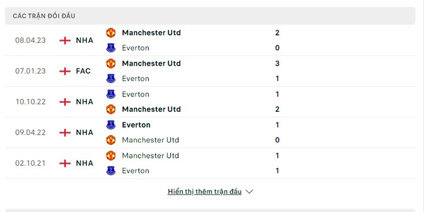This screenshot has width=424, height=212.
Task: Open the 08.04.23 match date
Action: coord(30,40)
